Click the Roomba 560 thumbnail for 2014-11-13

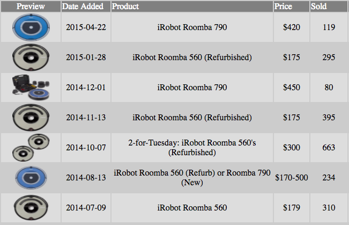[x=31, y=118]
